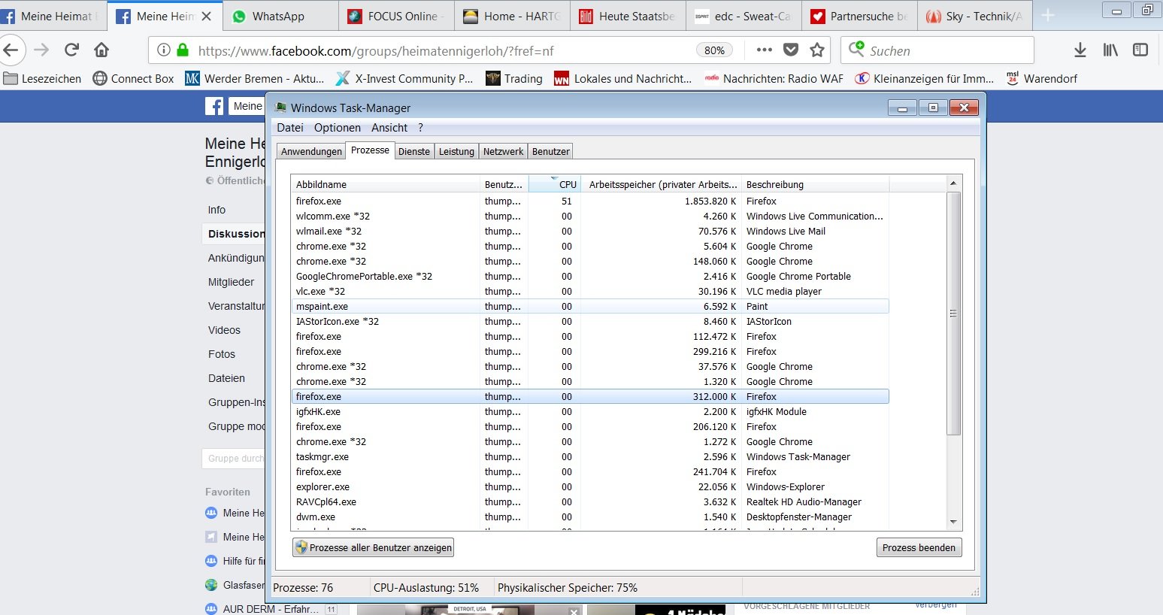Click Prozess beenden button
Image resolution: width=1163 pixels, height=615 pixels.
pyautogui.click(x=919, y=547)
